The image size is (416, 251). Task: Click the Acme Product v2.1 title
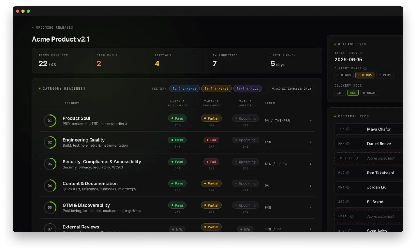pyautogui.click(x=61, y=39)
